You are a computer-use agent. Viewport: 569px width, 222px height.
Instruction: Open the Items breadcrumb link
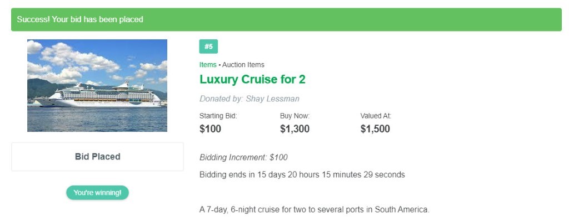click(x=208, y=65)
